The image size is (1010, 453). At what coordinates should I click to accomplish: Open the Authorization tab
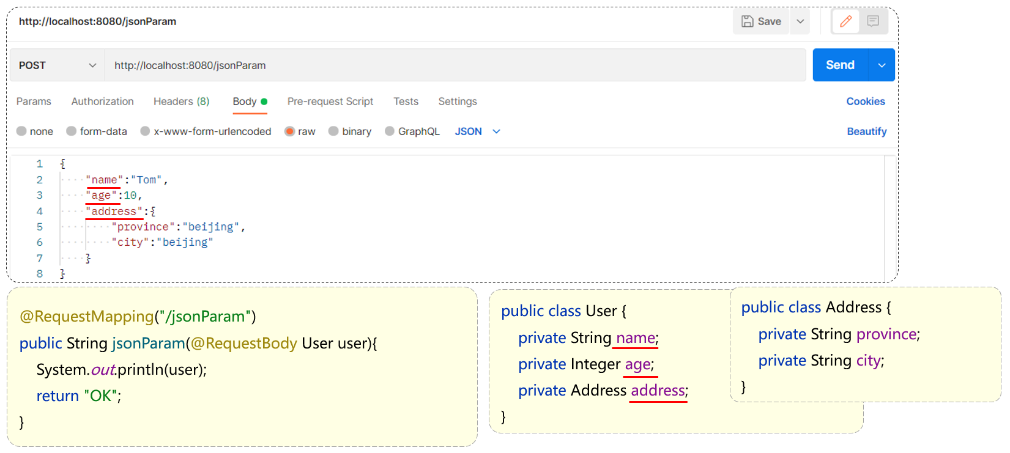tap(102, 101)
